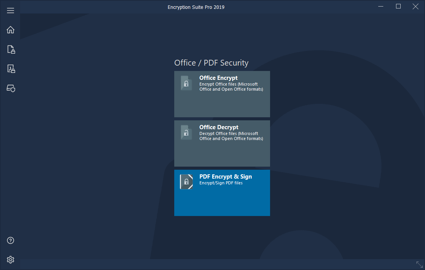Click the Office Decrypt unlocked-file icon
This screenshot has height=270, width=425.
point(186,132)
